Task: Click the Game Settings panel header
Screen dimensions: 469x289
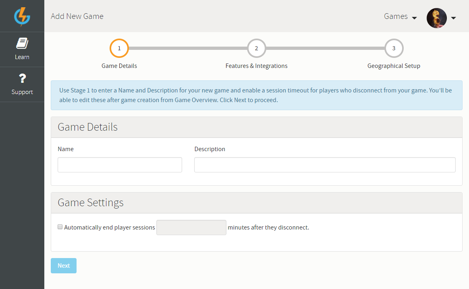Action: tap(256, 203)
